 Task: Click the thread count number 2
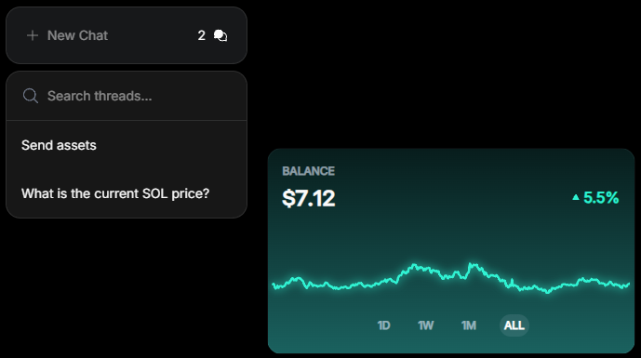click(201, 35)
